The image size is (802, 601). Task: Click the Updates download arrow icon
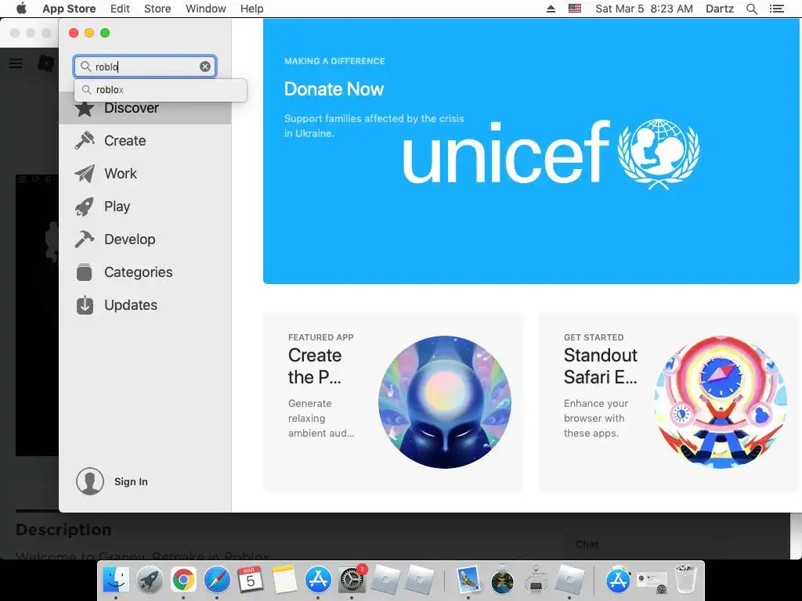85,305
